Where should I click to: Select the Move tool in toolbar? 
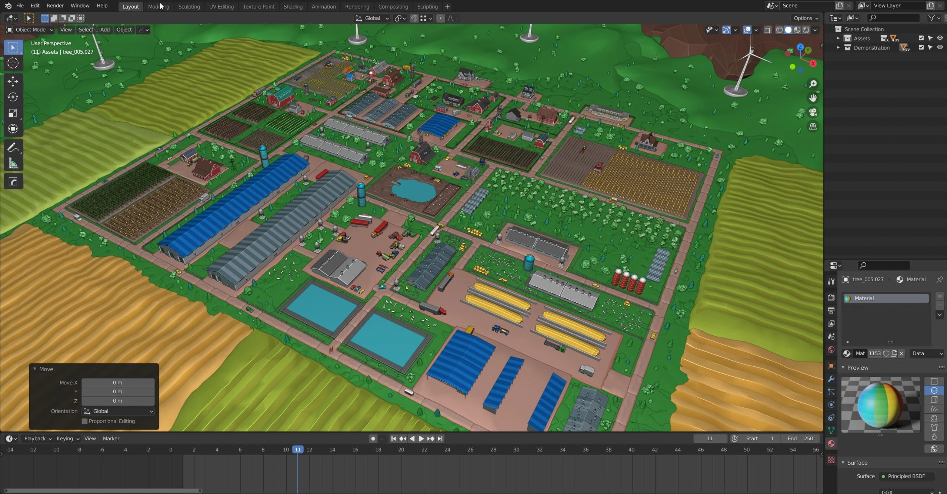(13, 81)
